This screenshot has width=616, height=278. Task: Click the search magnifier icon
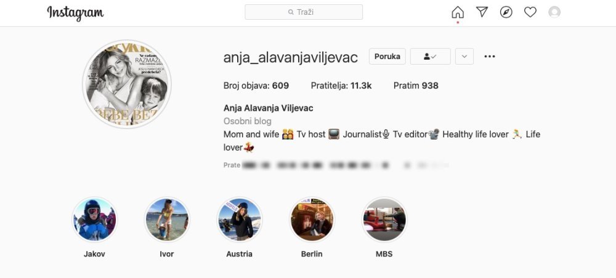coord(291,12)
